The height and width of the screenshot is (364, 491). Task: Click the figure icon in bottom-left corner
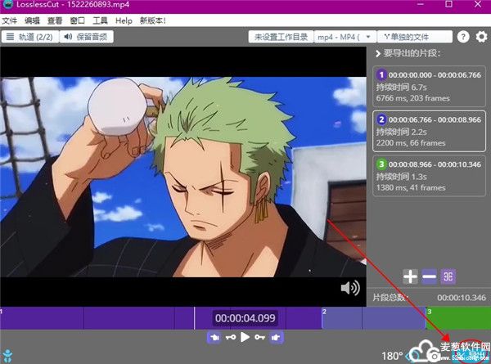(x=7, y=356)
